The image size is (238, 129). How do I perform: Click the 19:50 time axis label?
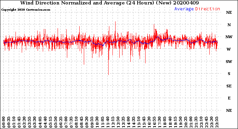pos(180,122)
